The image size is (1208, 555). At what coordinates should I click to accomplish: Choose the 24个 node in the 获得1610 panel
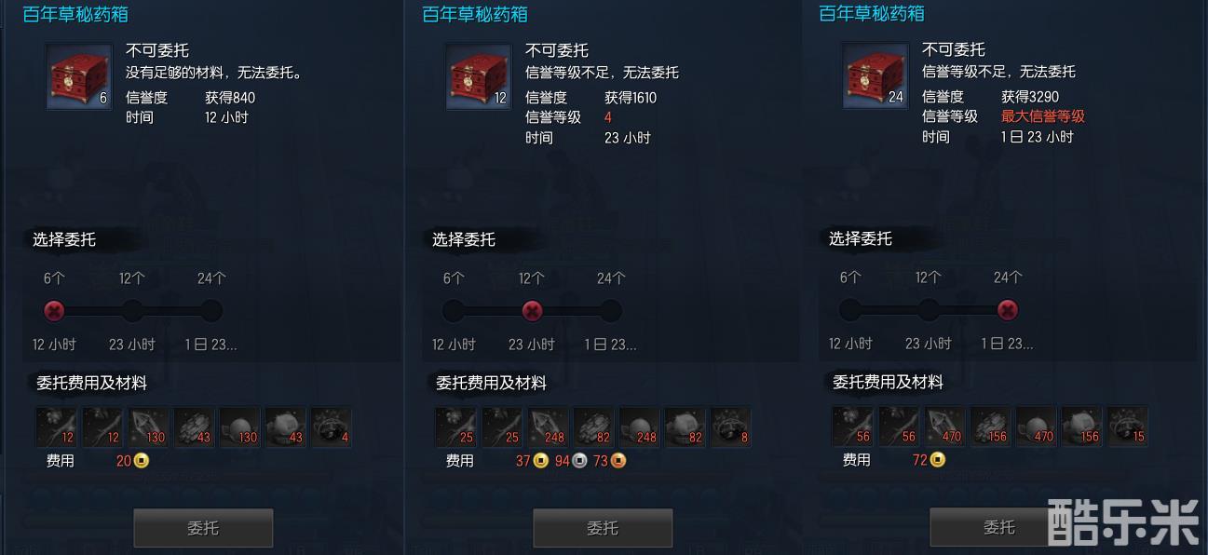coord(610,310)
